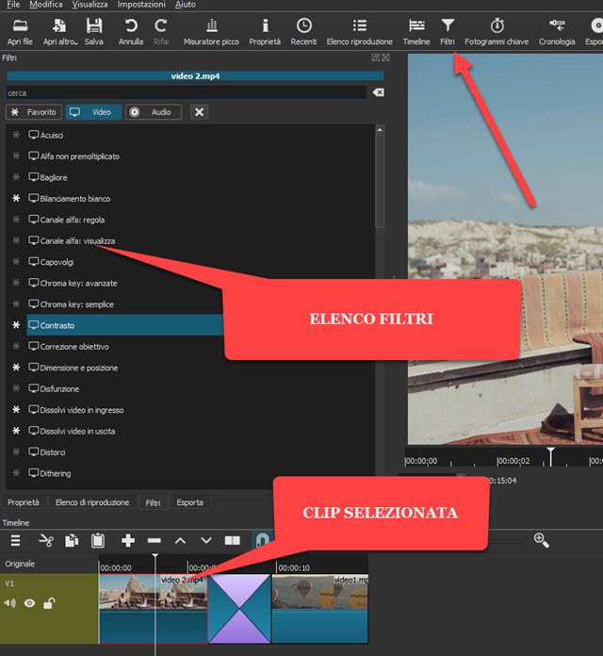This screenshot has height=656, width=603.
Task: Show the Timeline panel from toolbar
Action: click(x=416, y=32)
